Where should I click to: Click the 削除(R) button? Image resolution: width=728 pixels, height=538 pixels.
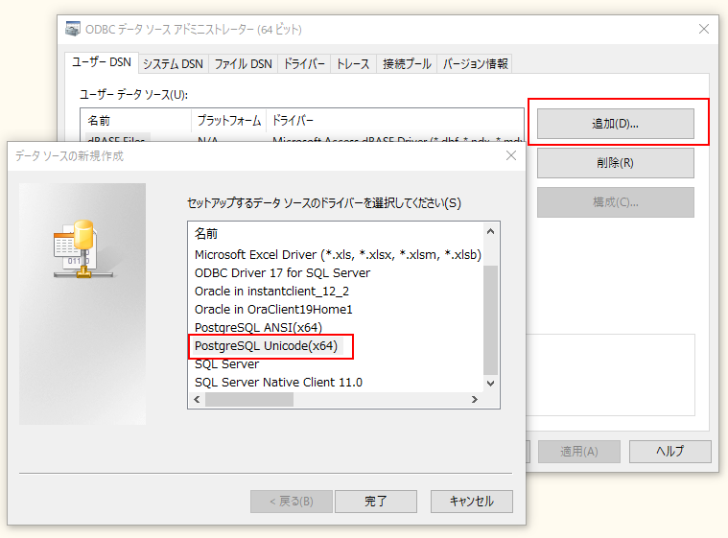click(x=615, y=163)
